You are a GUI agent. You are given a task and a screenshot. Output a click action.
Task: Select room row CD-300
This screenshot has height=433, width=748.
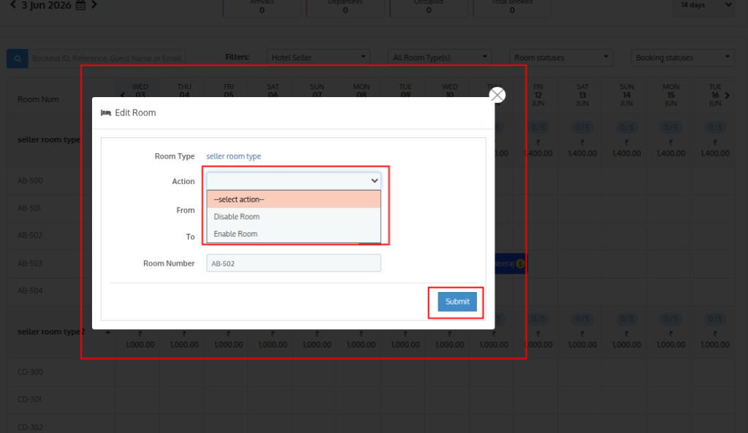pyautogui.click(x=30, y=372)
